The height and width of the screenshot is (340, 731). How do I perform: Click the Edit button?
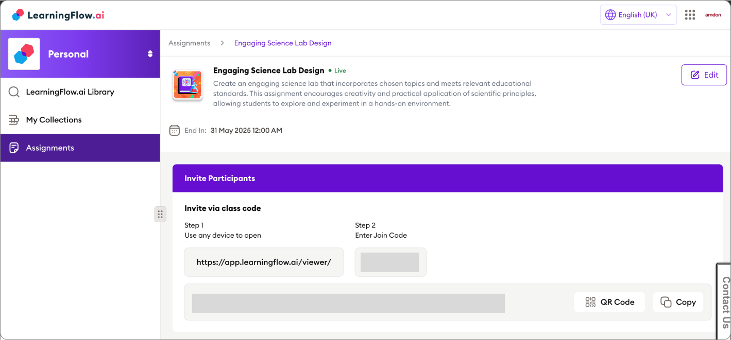[x=704, y=75]
